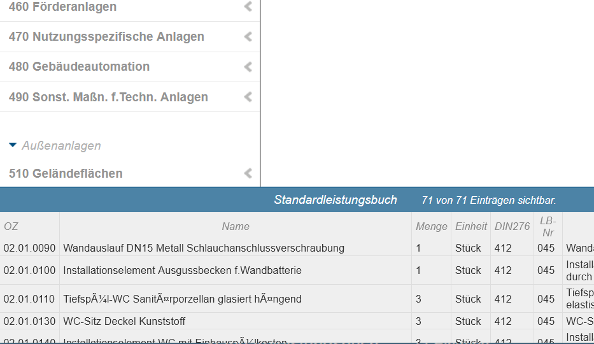
Task: Sort by the Menge column header
Action: click(432, 227)
